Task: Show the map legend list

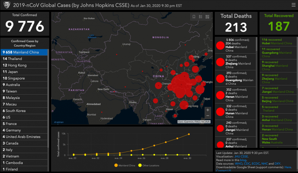Action: (x=201, y=17)
